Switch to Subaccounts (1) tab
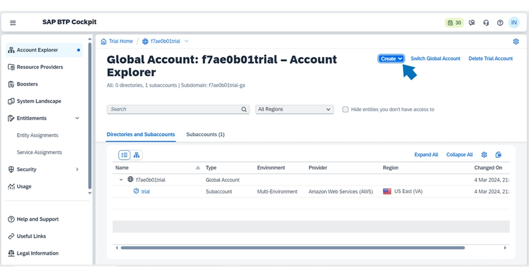 click(205, 134)
